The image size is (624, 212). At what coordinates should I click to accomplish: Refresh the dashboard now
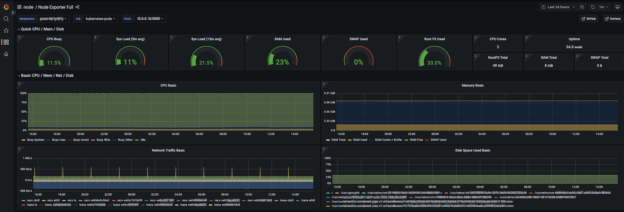point(593,7)
